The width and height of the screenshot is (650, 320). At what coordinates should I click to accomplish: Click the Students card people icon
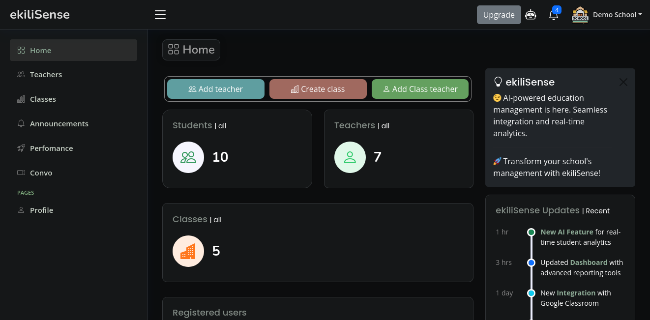pos(188,157)
